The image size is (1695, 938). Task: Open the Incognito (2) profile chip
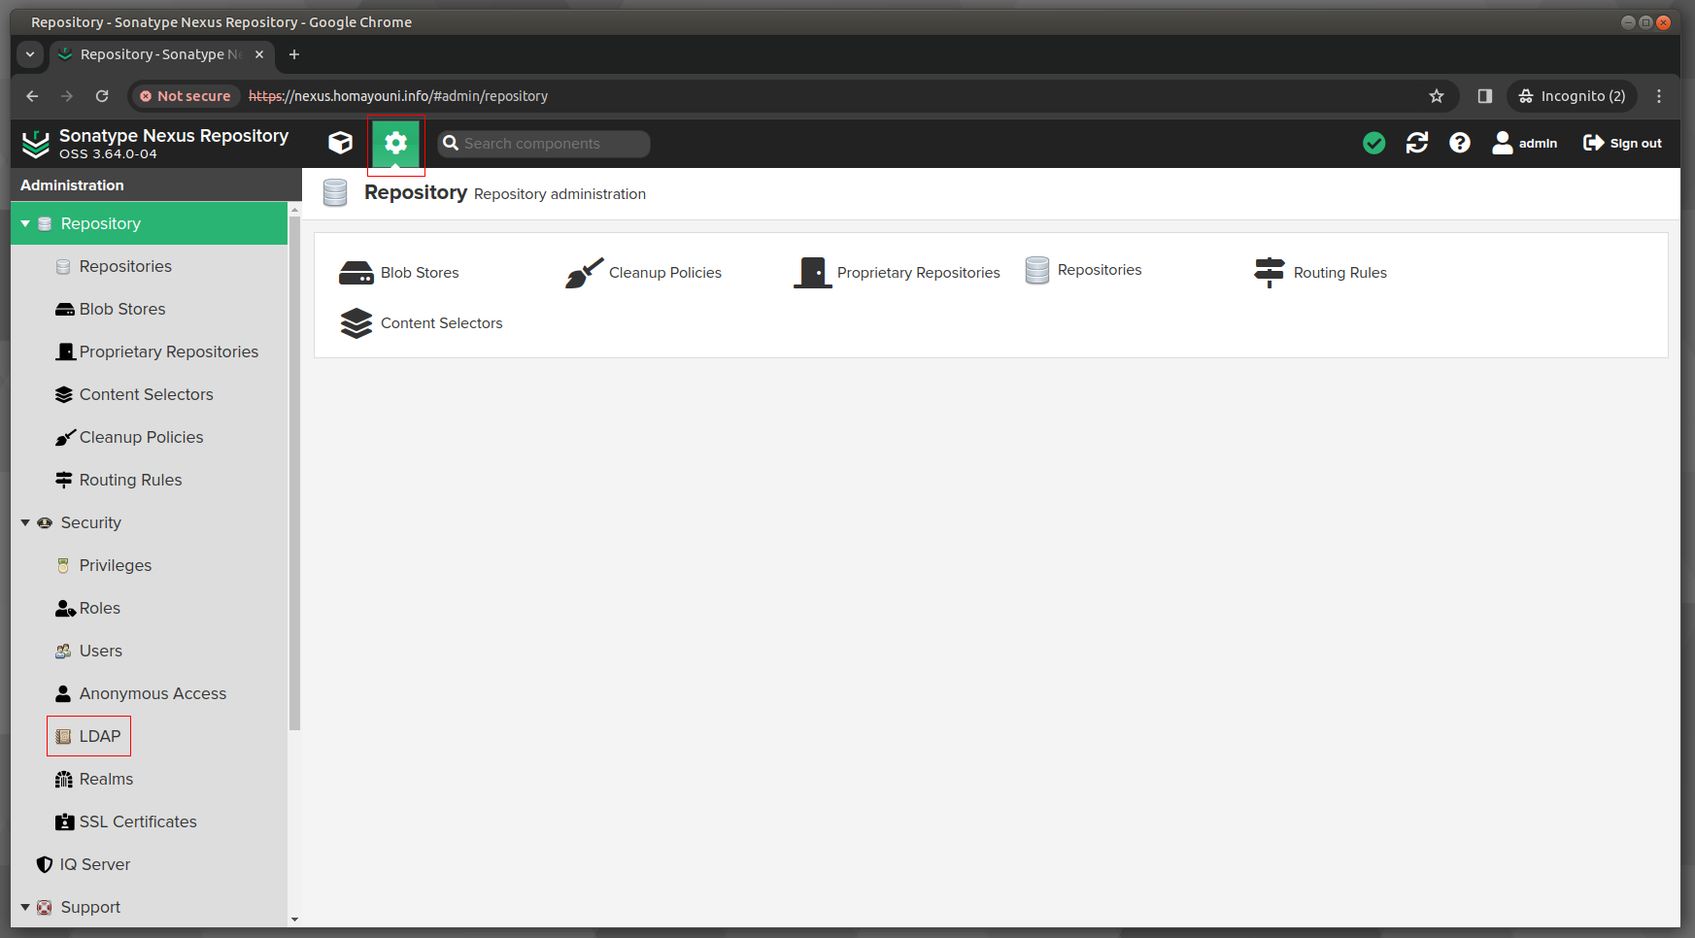tap(1573, 96)
